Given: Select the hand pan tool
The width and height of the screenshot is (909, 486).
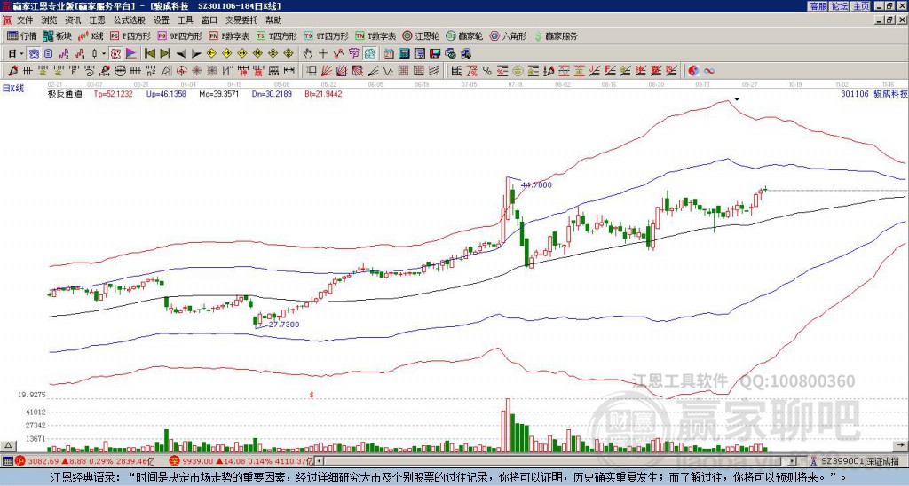Looking at the screenshot, I should tap(307, 54).
